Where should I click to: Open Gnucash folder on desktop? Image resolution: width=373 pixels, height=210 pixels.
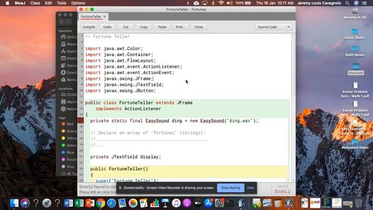click(x=356, y=69)
